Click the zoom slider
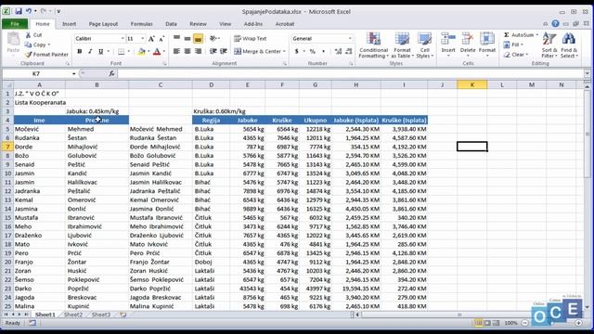This screenshot has height=334, width=594. coord(551,323)
